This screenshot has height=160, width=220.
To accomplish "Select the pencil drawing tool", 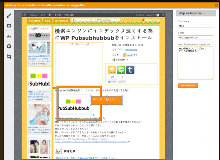I will tap(9, 16).
